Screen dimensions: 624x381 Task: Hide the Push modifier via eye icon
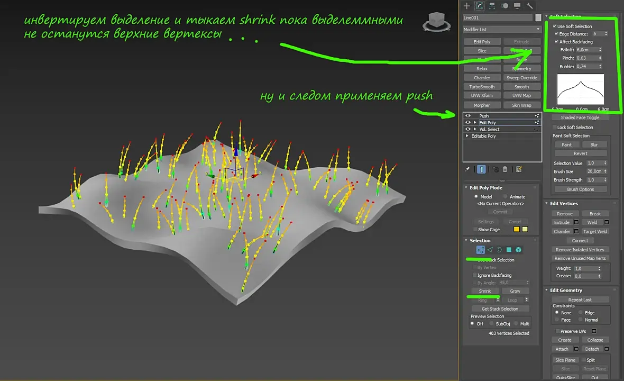pos(468,115)
